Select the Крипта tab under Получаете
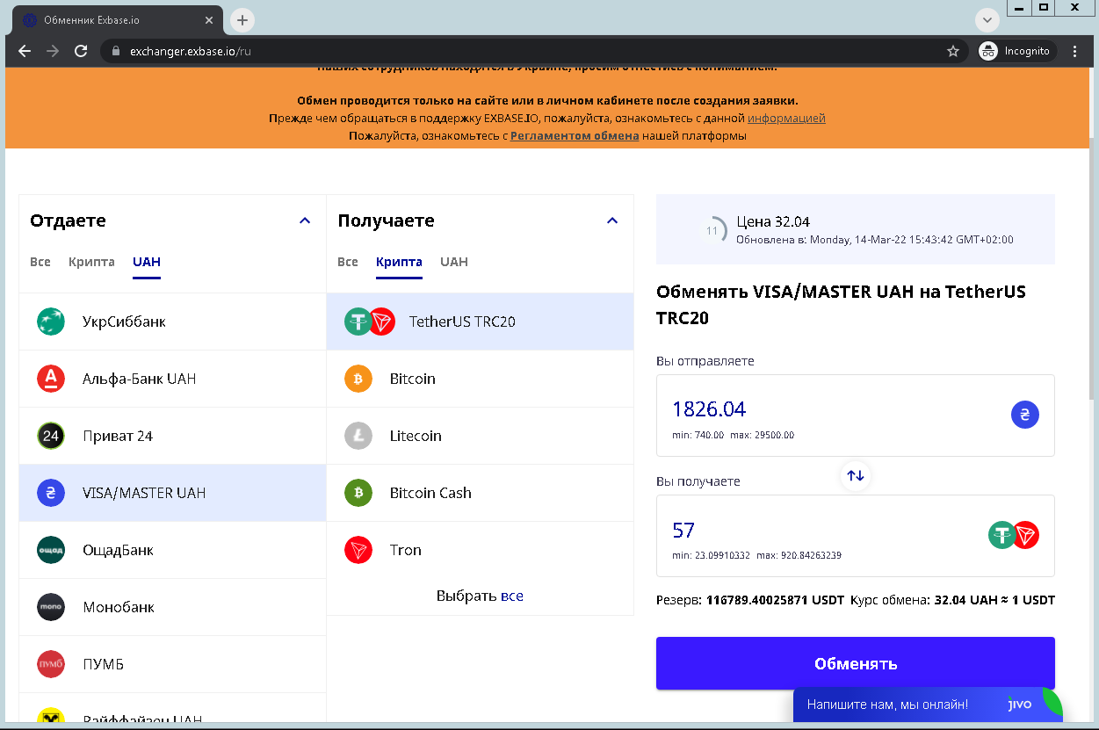Image resolution: width=1099 pixels, height=730 pixels. pyautogui.click(x=399, y=262)
